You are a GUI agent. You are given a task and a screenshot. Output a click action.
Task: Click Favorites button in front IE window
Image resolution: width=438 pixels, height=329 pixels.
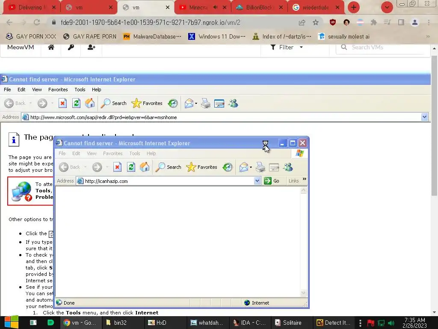(202, 167)
